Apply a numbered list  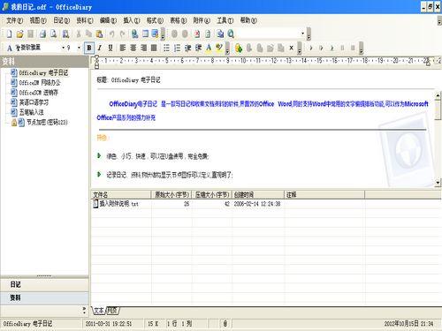[177, 48]
